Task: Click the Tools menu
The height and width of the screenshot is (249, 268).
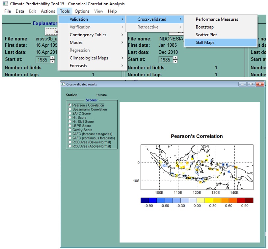Action: coord(65,11)
